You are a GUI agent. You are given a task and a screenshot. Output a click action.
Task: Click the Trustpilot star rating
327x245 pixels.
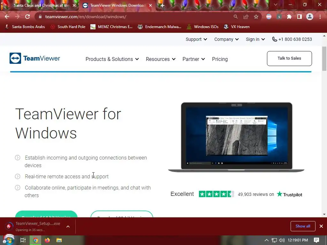click(x=216, y=194)
